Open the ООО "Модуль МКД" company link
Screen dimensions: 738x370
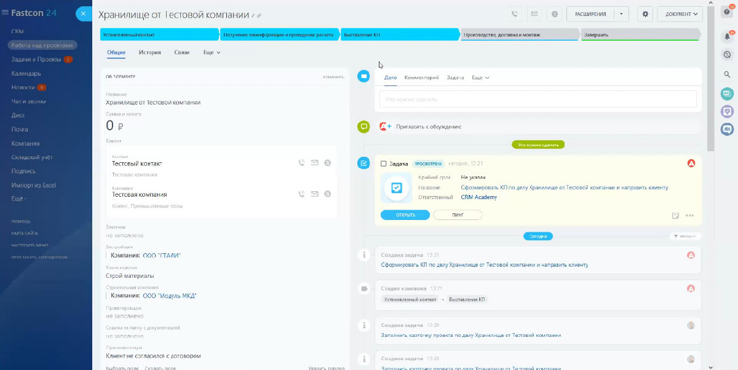169,296
